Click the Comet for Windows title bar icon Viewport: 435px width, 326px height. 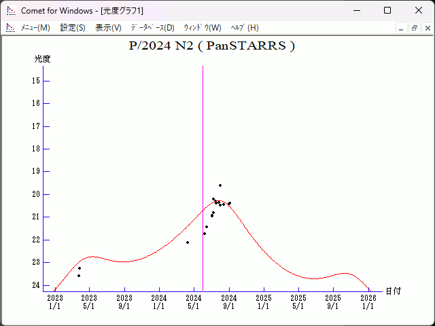(x=10, y=10)
